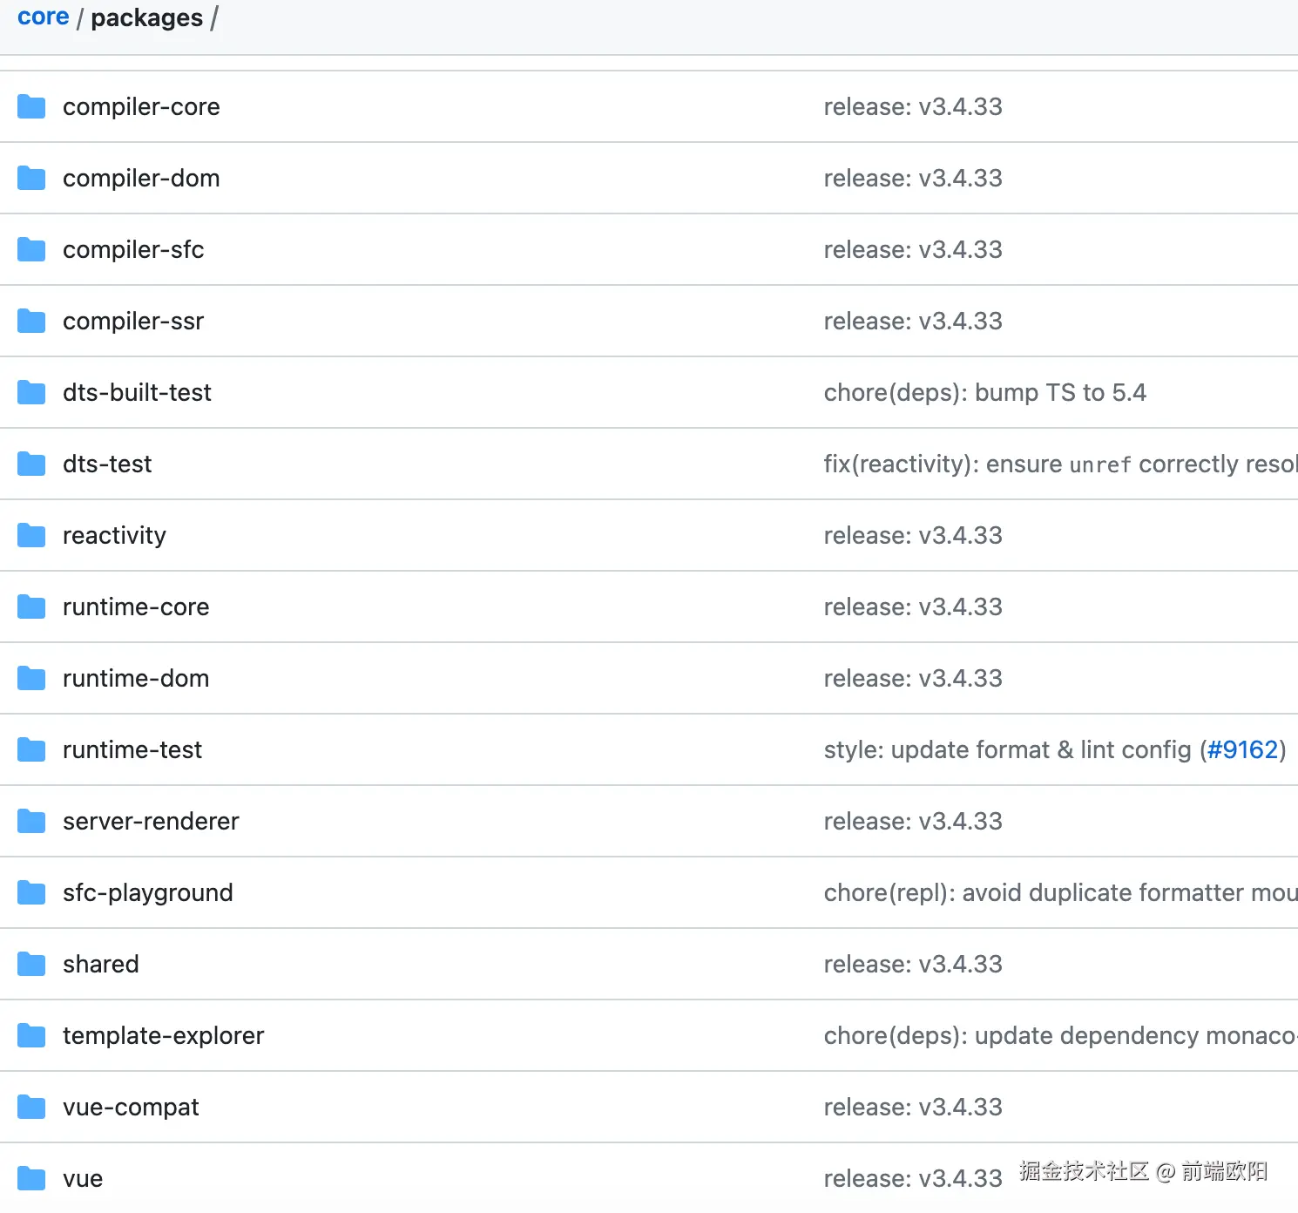
Task: Open the runtime-test directory link
Action: (132, 750)
